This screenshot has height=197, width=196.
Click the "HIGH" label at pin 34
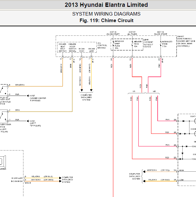tap(181, 170)
